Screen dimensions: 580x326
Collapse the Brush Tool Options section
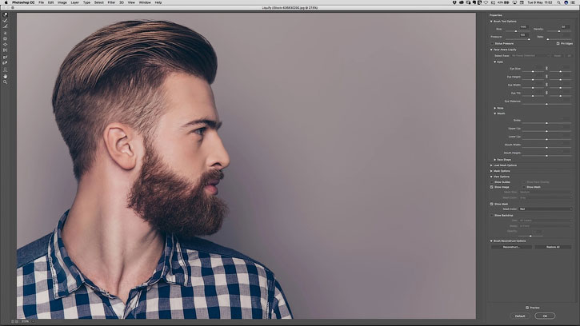pyautogui.click(x=491, y=22)
